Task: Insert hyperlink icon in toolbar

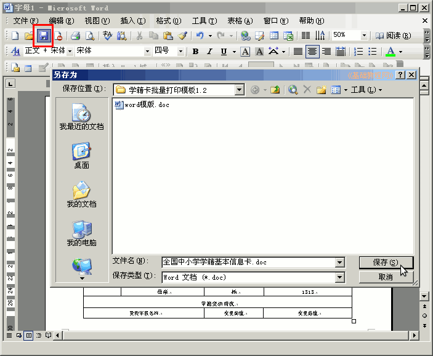Action: [245, 36]
